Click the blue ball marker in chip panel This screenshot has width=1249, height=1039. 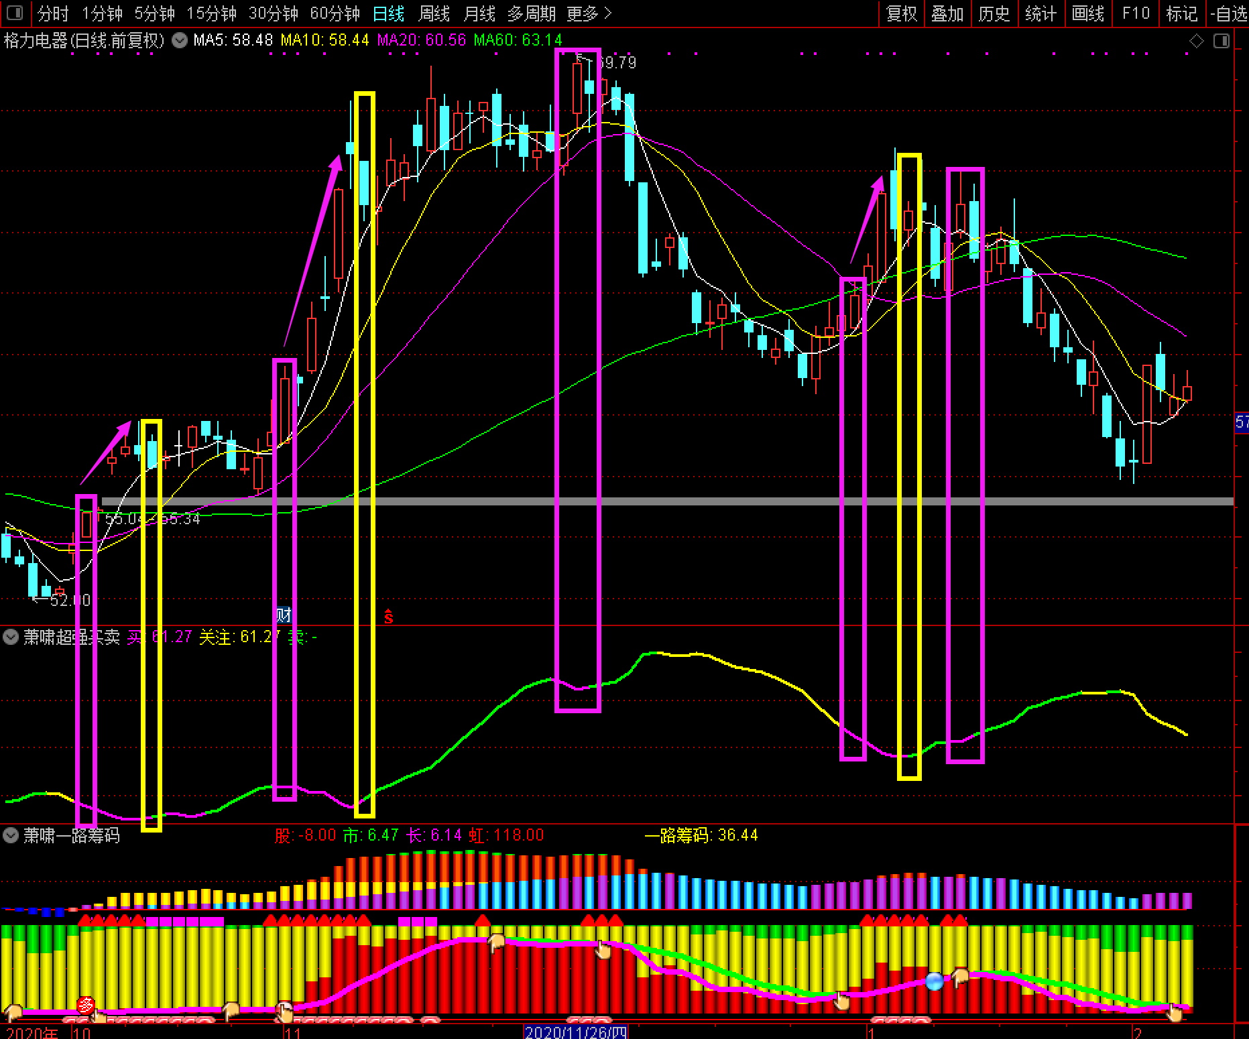pyautogui.click(x=934, y=982)
